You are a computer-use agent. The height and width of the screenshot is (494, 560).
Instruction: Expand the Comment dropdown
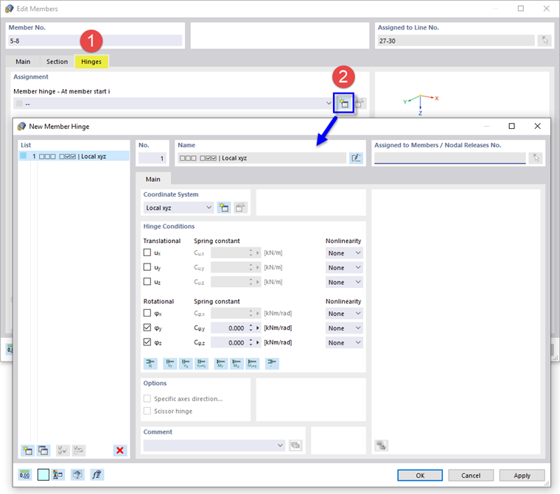(280, 445)
